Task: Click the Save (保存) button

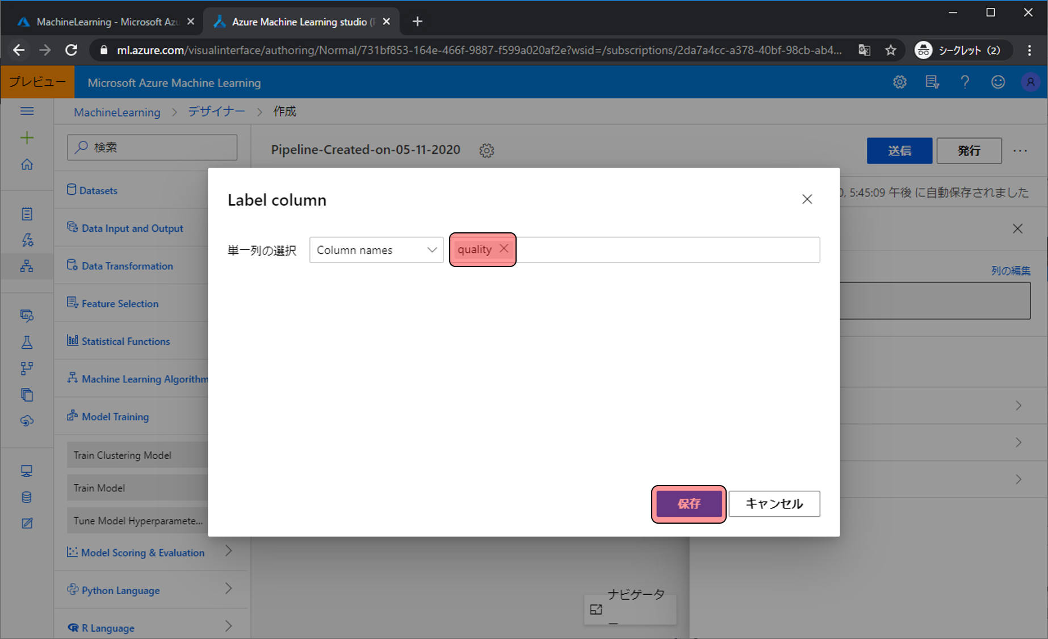Action: click(x=689, y=504)
